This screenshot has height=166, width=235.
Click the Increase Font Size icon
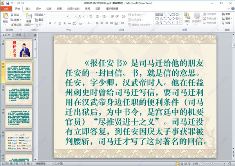80,16
